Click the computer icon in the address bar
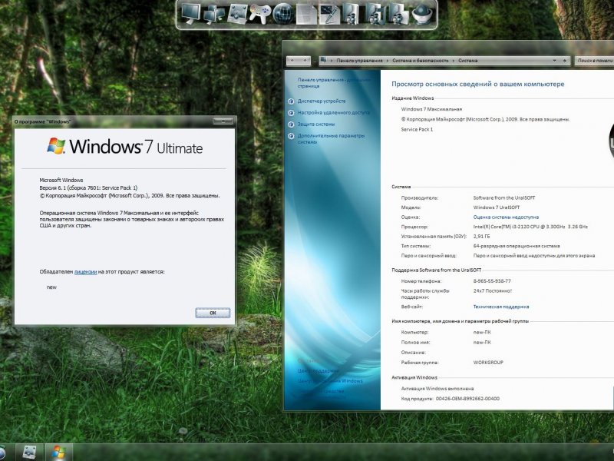 (x=323, y=61)
